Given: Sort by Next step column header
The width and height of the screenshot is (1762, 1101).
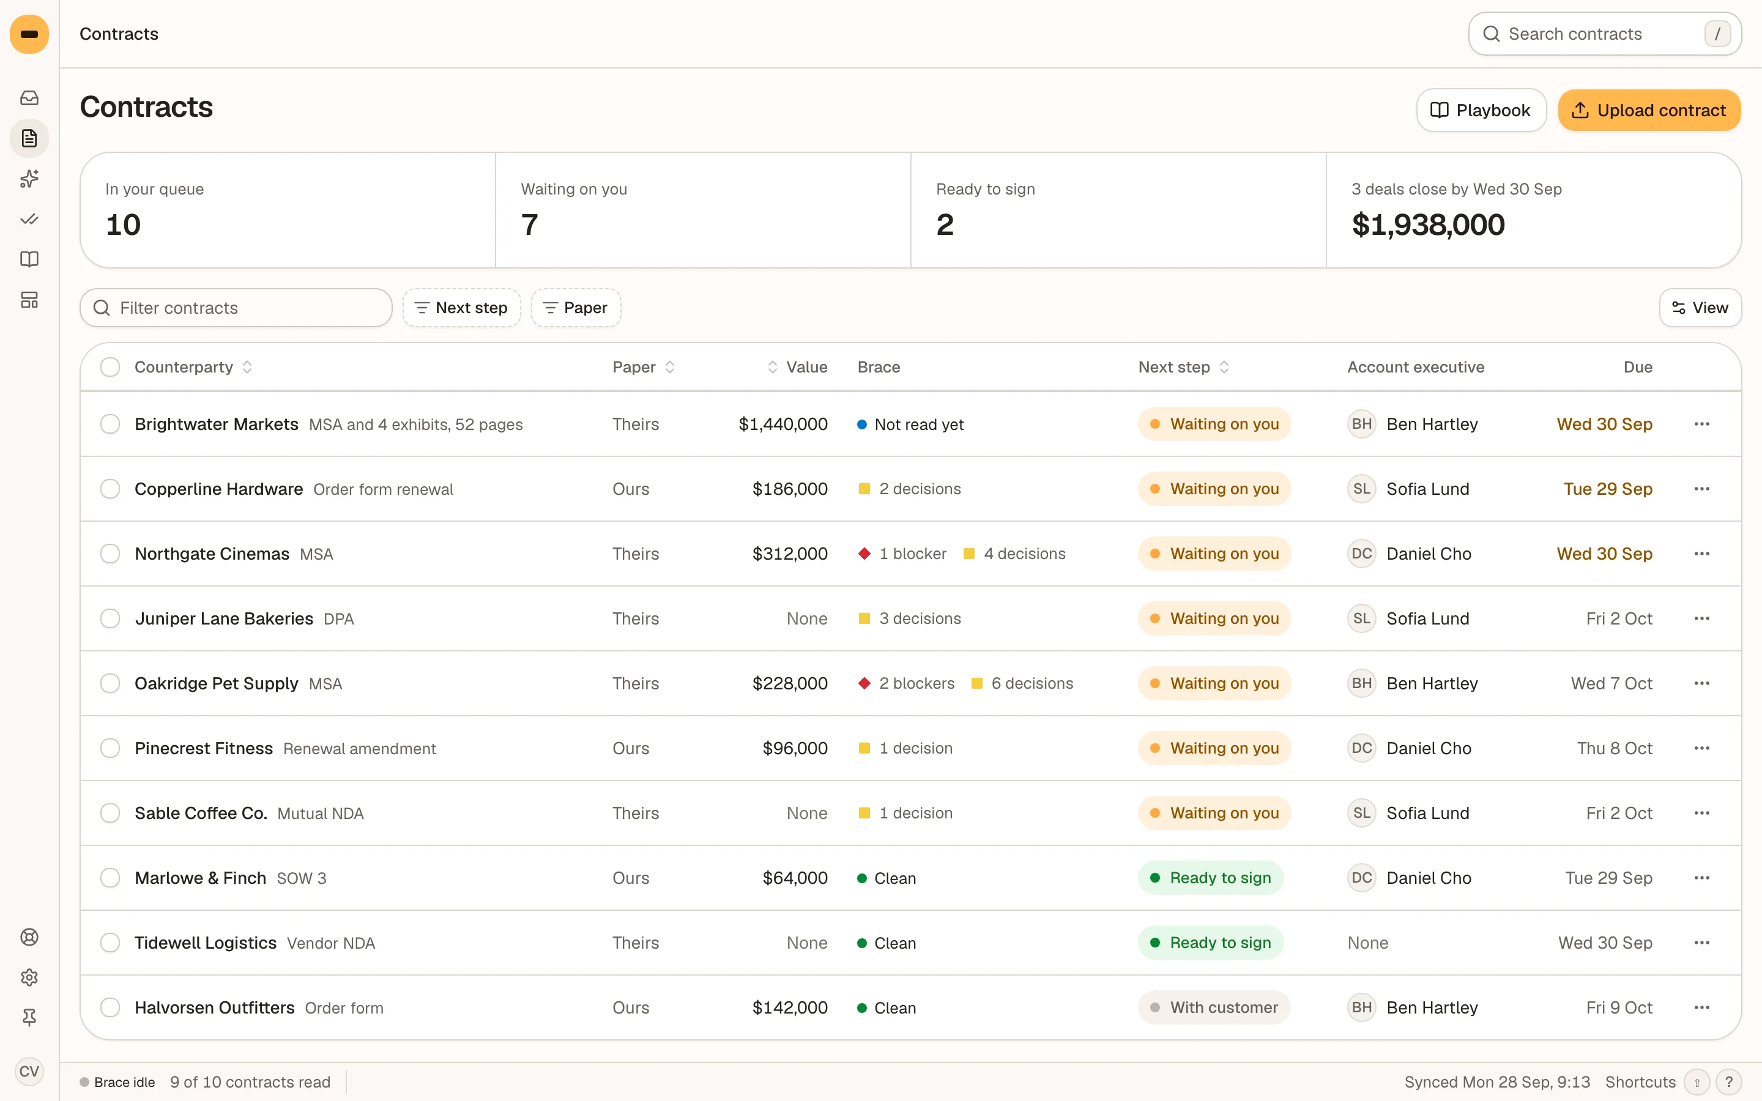Looking at the screenshot, I should pos(1184,367).
